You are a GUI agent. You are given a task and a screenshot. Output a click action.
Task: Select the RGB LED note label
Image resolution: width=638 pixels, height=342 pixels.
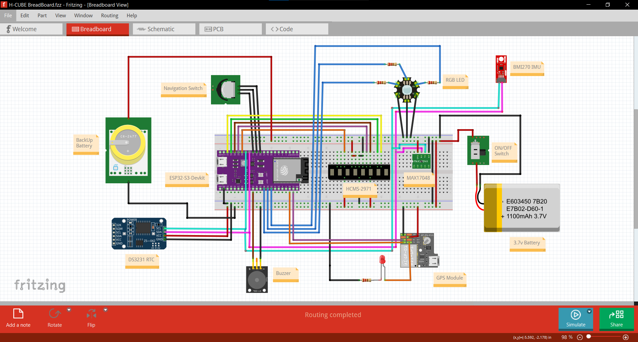[456, 82]
